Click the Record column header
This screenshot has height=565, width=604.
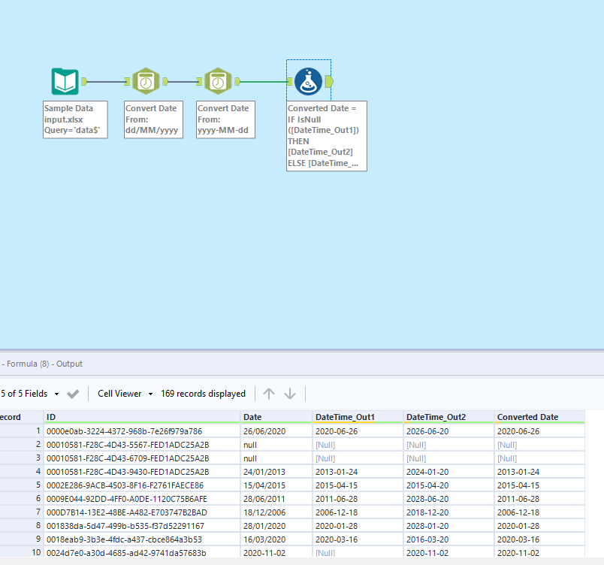coord(22,417)
